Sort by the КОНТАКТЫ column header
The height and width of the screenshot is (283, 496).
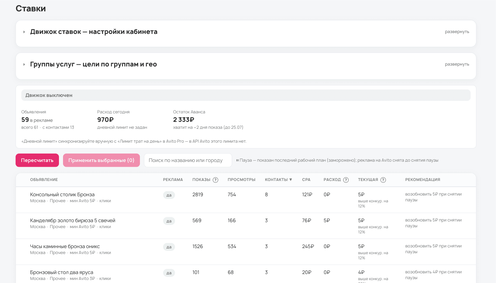point(278,180)
